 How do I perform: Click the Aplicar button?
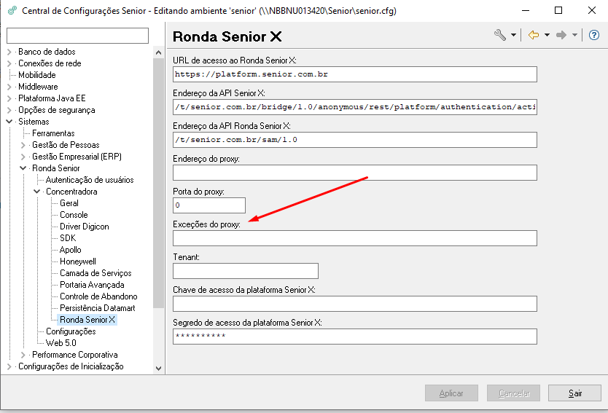coord(451,393)
